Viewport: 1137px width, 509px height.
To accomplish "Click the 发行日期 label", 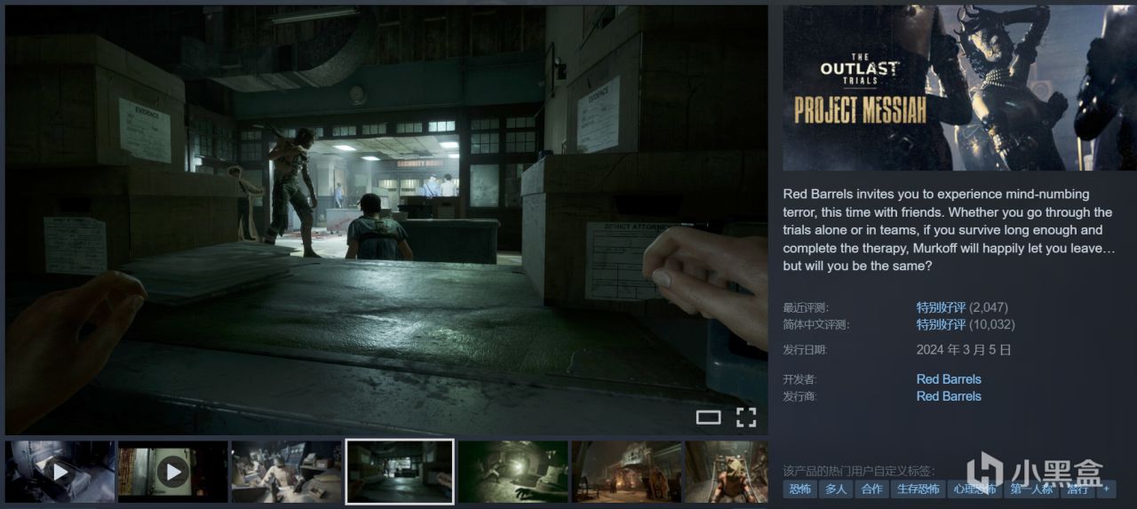I will (805, 350).
